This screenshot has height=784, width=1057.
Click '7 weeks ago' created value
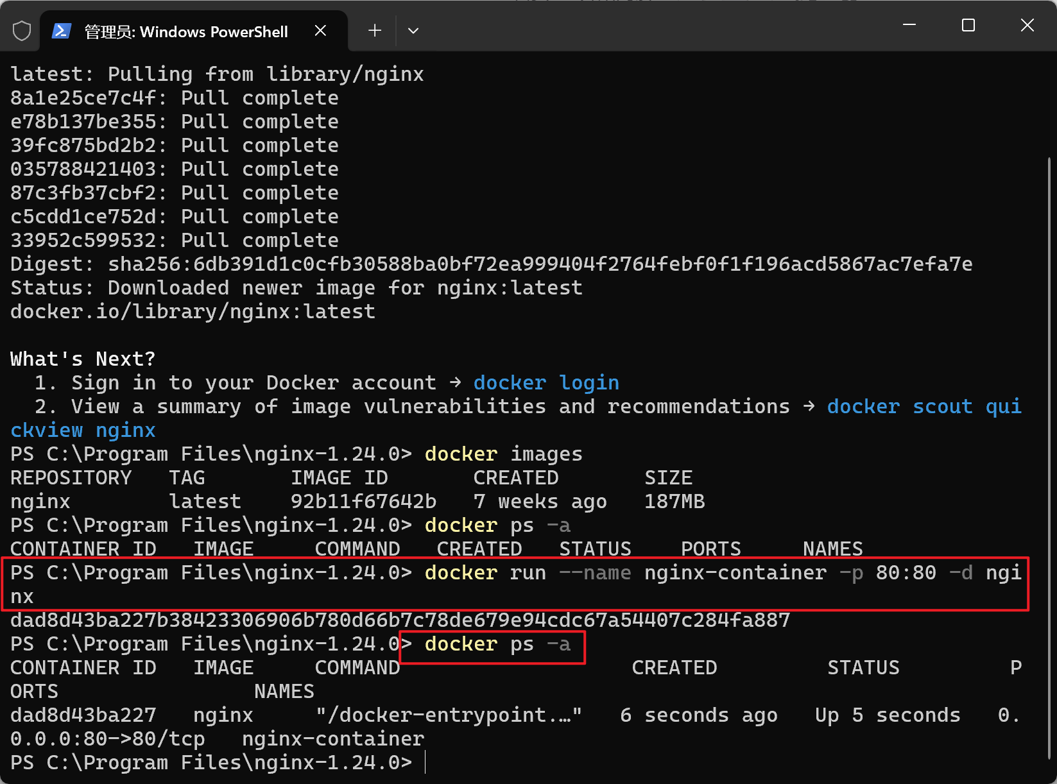(540, 502)
